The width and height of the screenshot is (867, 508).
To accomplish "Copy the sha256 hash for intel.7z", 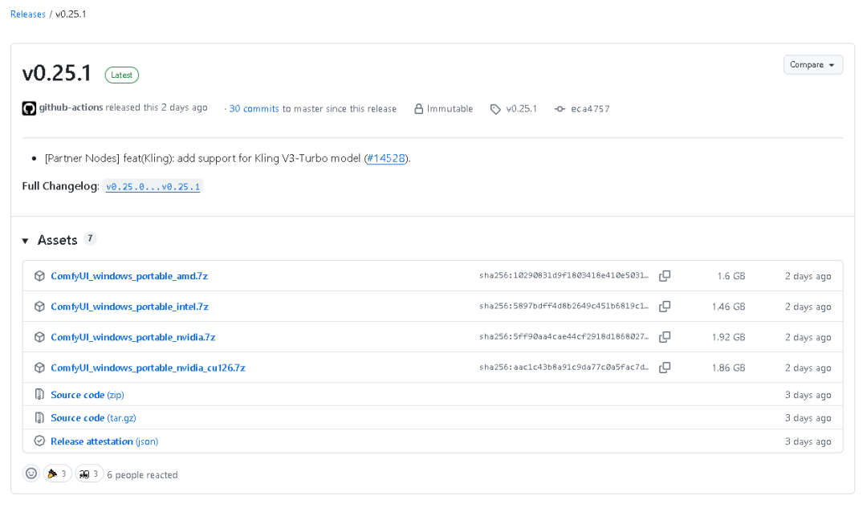I will coord(665,307).
